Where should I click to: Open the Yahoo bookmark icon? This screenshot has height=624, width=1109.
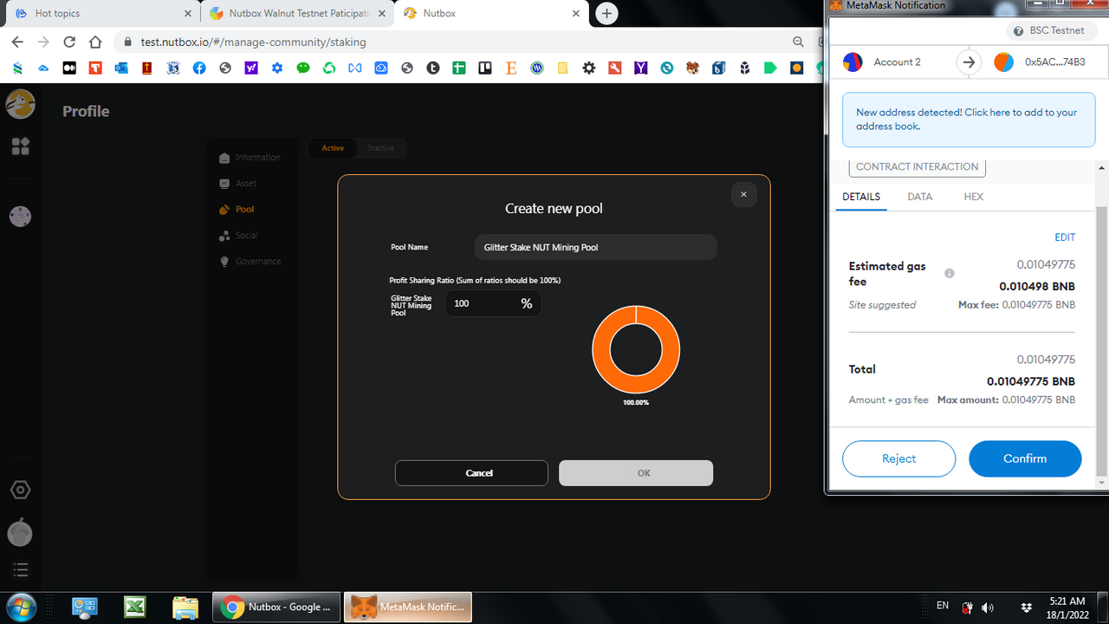coord(251,68)
